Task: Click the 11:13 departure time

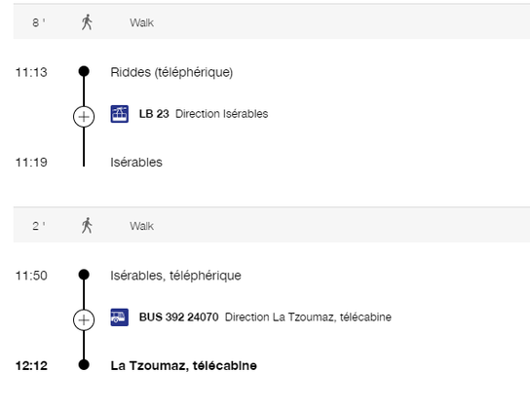Action: pyautogui.click(x=31, y=72)
